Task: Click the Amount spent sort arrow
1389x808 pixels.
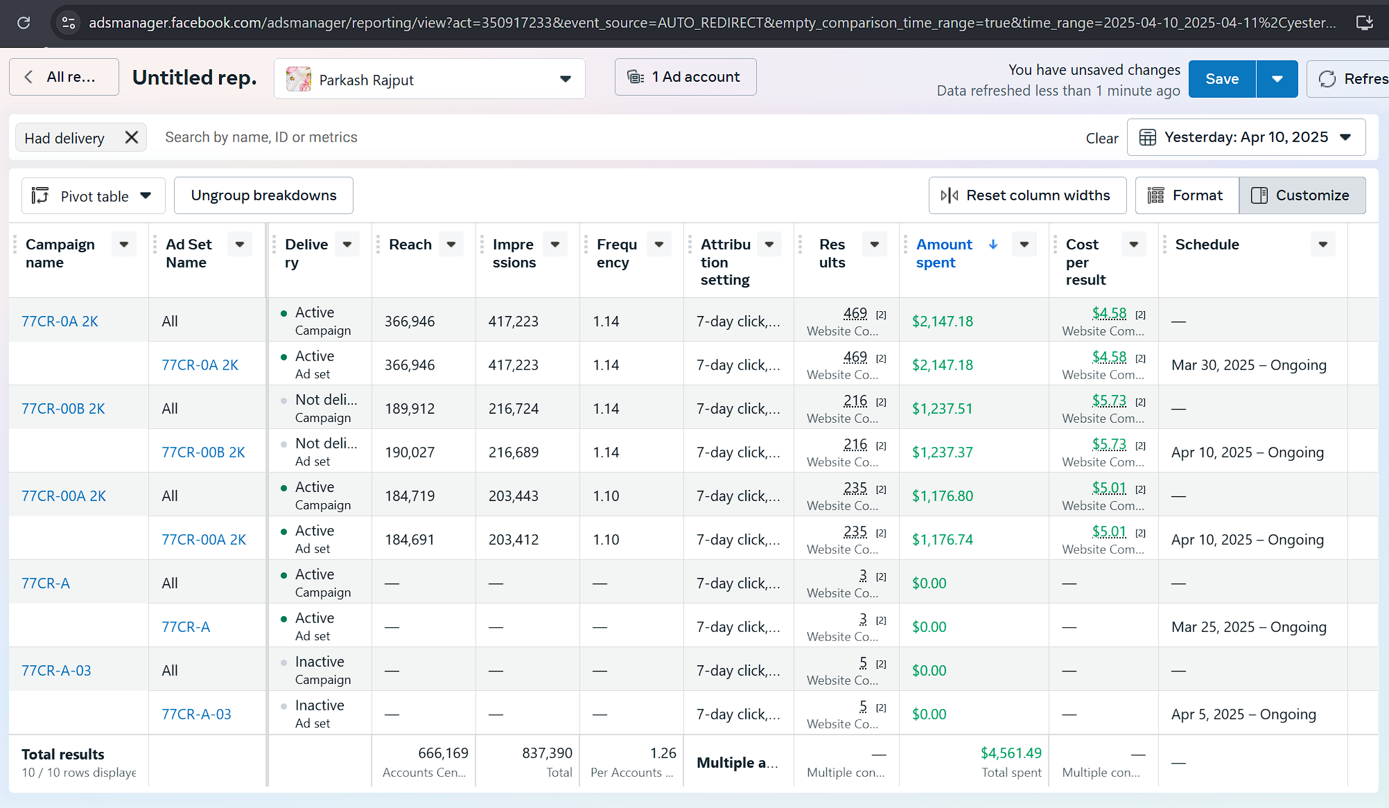Action: point(993,244)
